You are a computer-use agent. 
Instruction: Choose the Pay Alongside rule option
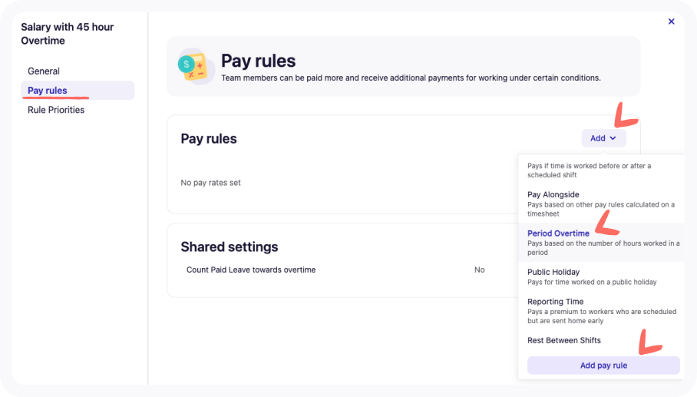553,195
